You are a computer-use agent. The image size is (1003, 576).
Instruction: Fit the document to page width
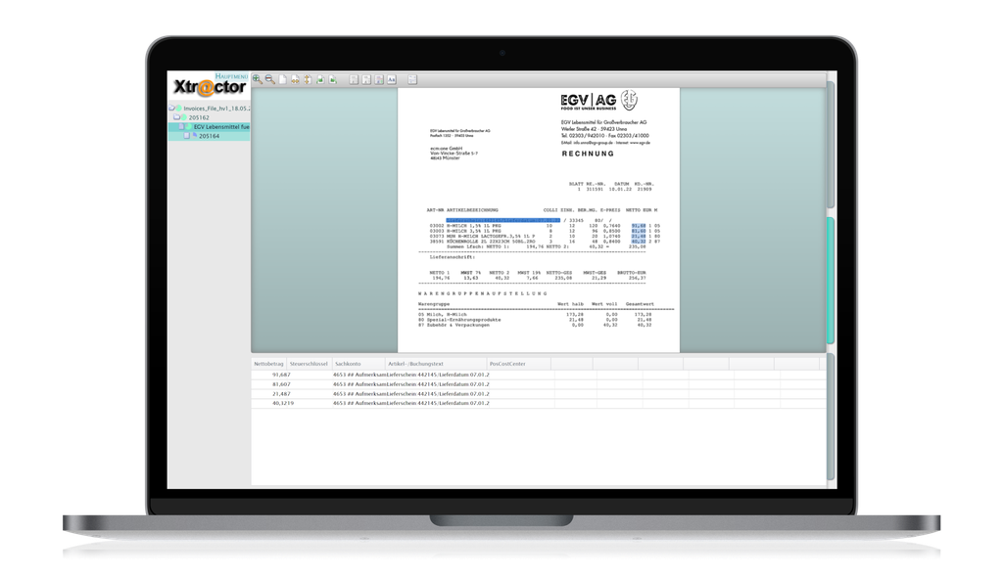point(295,79)
